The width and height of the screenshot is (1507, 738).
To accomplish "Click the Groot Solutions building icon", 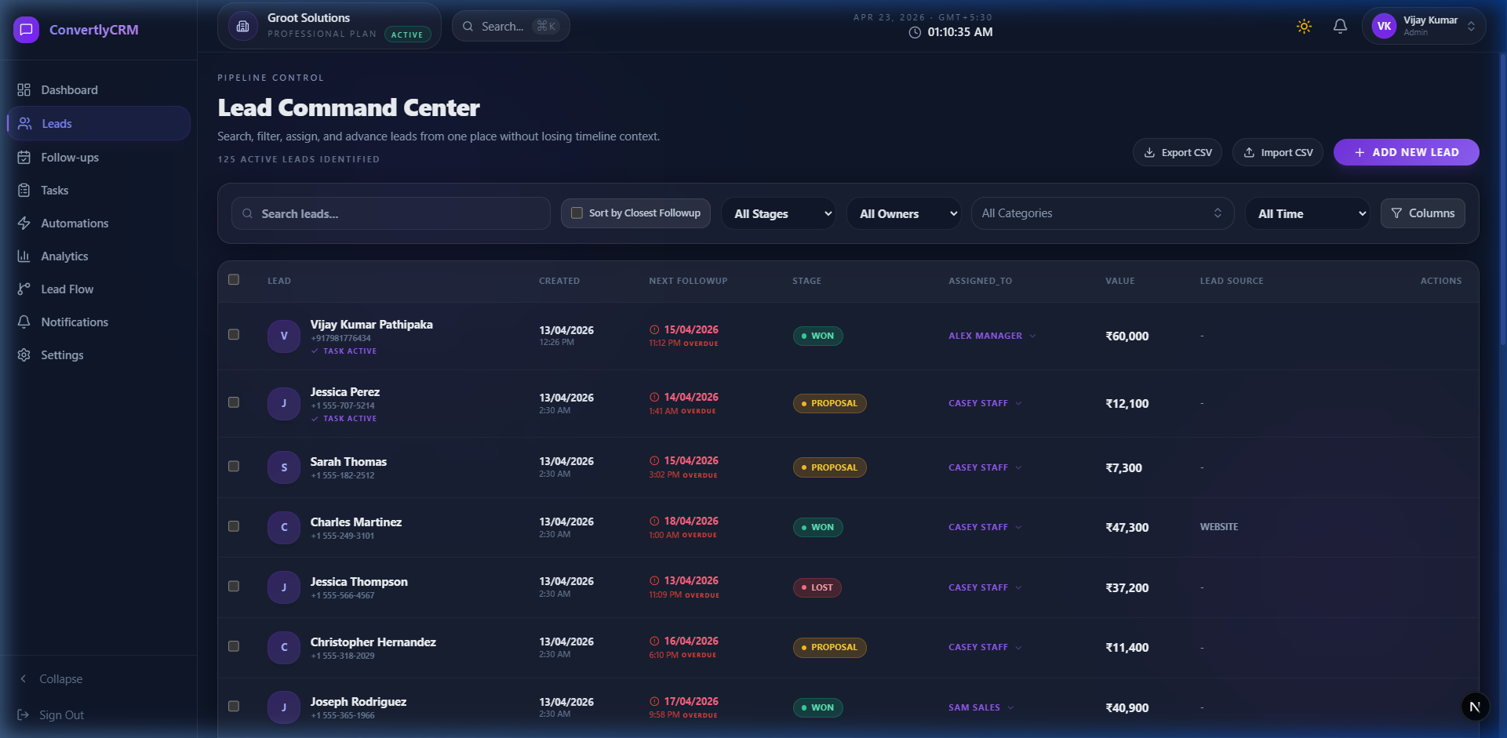I will click(243, 27).
